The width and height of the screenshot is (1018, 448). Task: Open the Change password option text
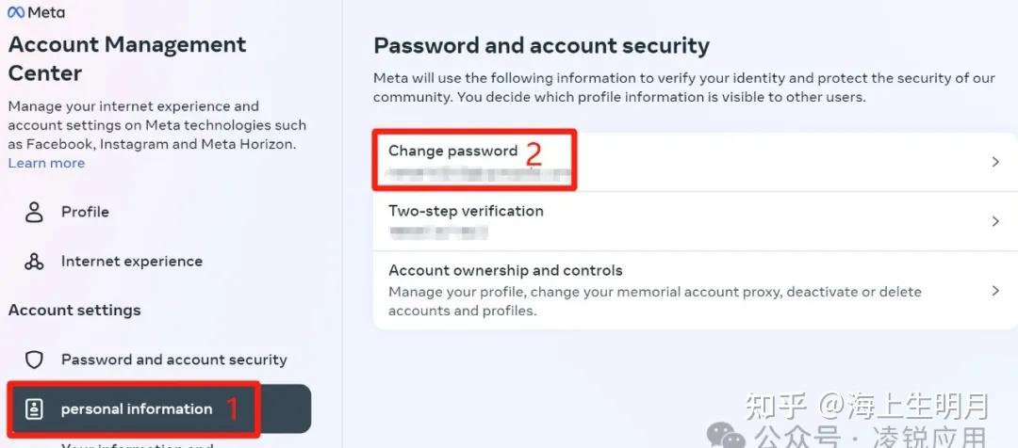click(453, 151)
